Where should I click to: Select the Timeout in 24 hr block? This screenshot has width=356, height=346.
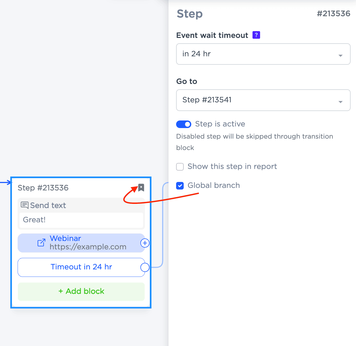(81, 267)
